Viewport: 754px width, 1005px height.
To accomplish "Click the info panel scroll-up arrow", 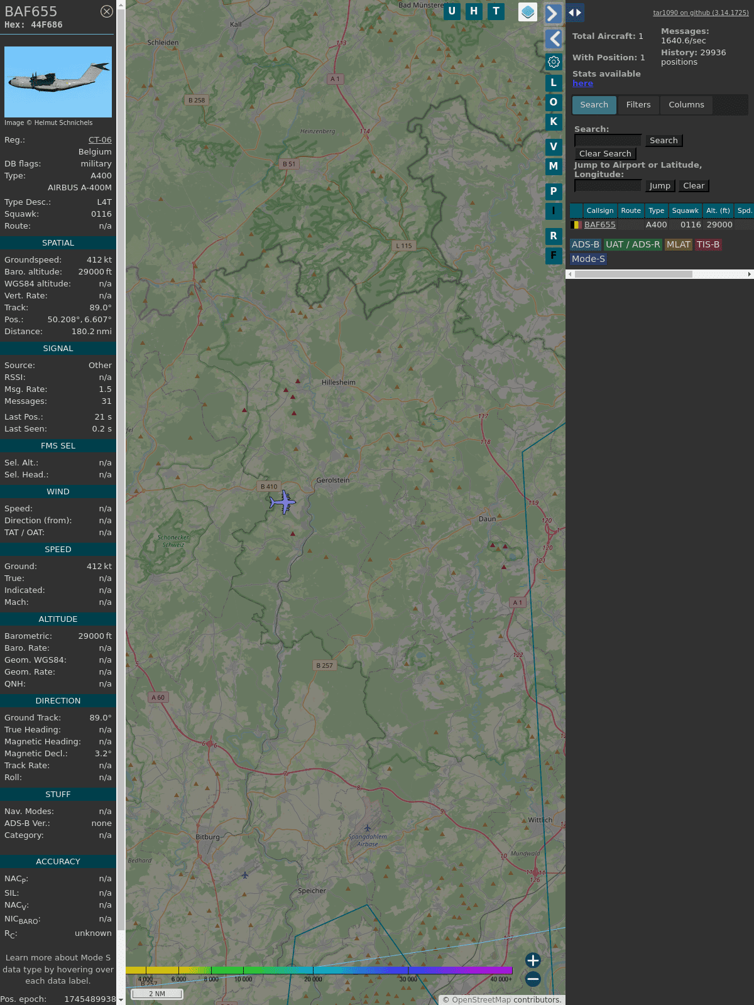I will pos(121,4).
